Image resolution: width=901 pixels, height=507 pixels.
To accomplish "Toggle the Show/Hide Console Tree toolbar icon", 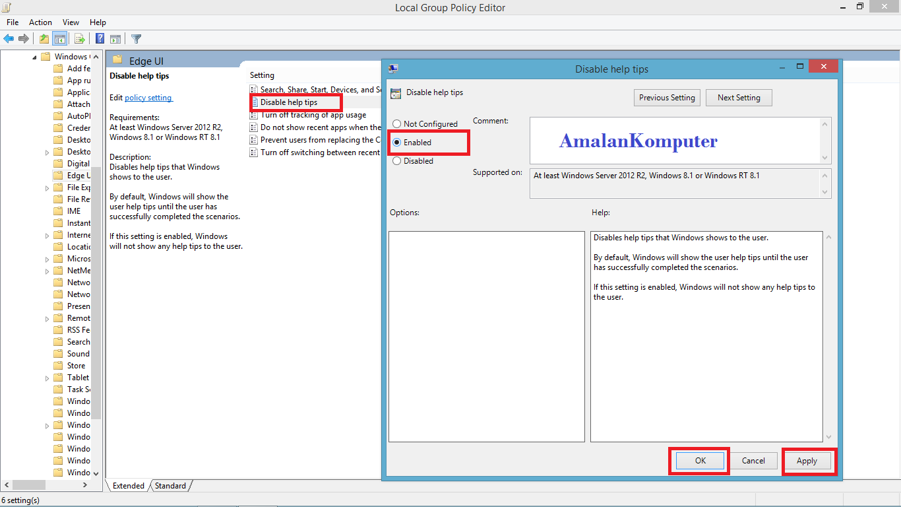I will click(59, 38).
